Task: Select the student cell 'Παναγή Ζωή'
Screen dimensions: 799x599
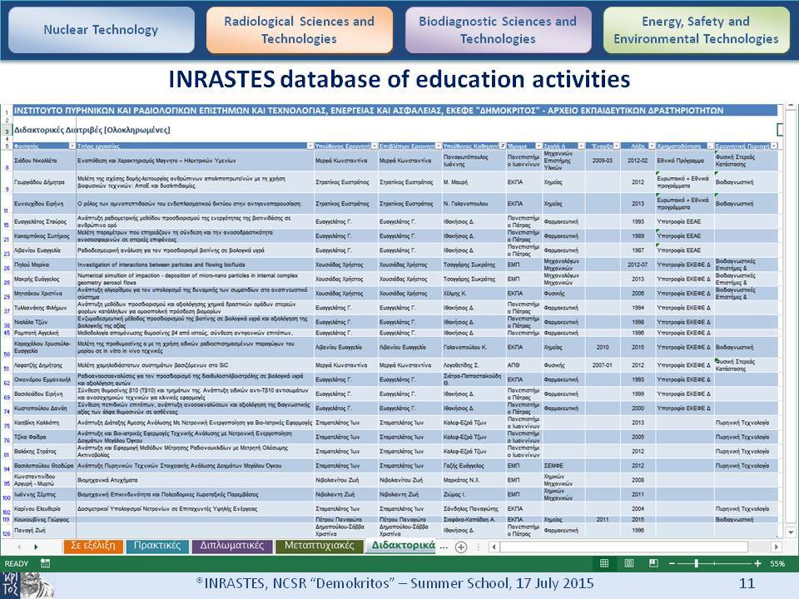Action: coord(44,530)
